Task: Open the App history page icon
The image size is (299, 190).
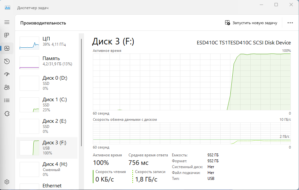Action: point(7,61)
